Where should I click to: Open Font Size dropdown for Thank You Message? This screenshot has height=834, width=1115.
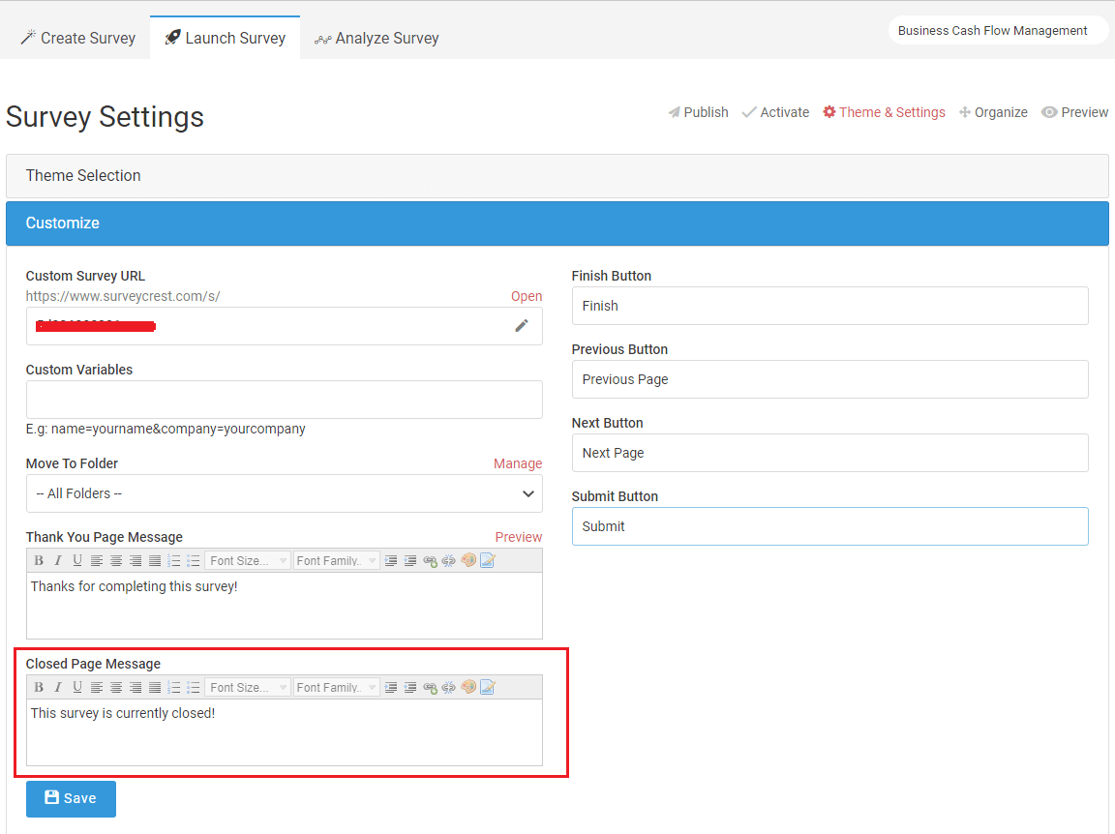248,561
